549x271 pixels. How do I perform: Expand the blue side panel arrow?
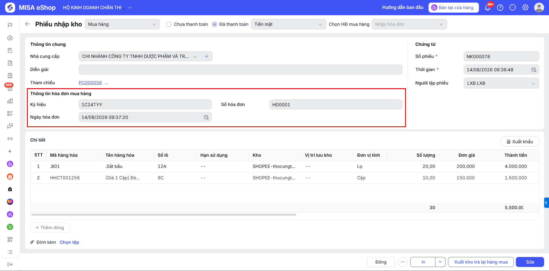point(546,203)
